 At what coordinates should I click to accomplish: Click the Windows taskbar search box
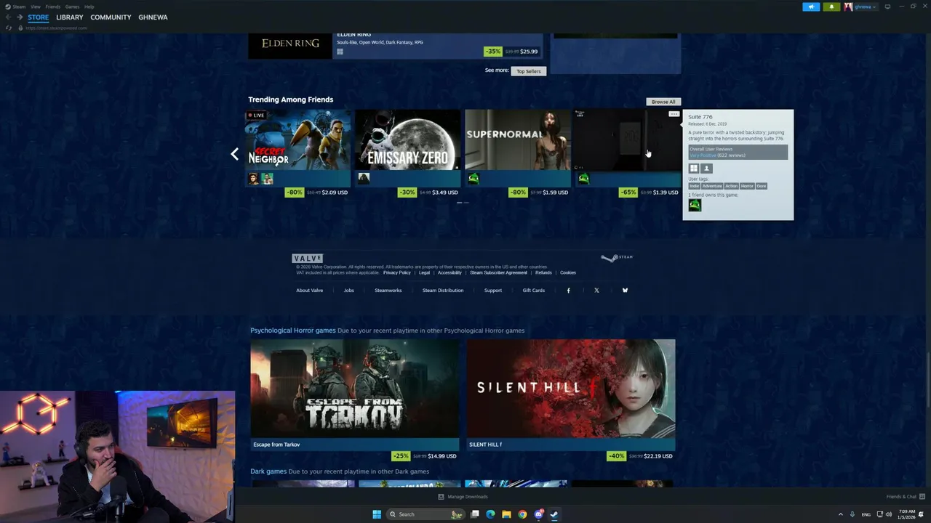[425, 514]
